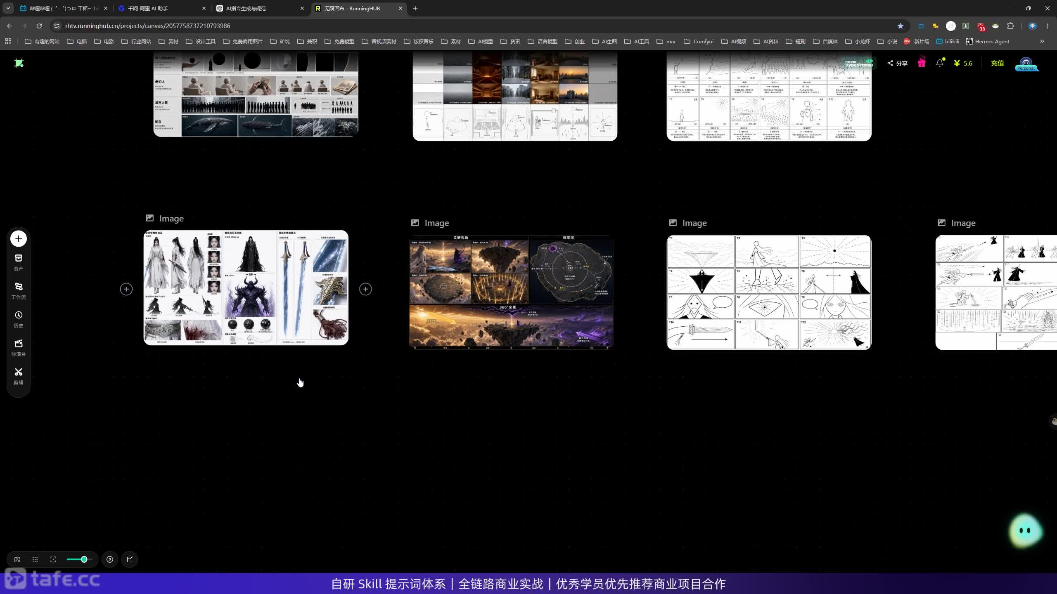This screenshot has width=1057, height=594.
Task: Open the AI模型 bookmark folder
Action: pyautogui.click(x=481, y=41)
